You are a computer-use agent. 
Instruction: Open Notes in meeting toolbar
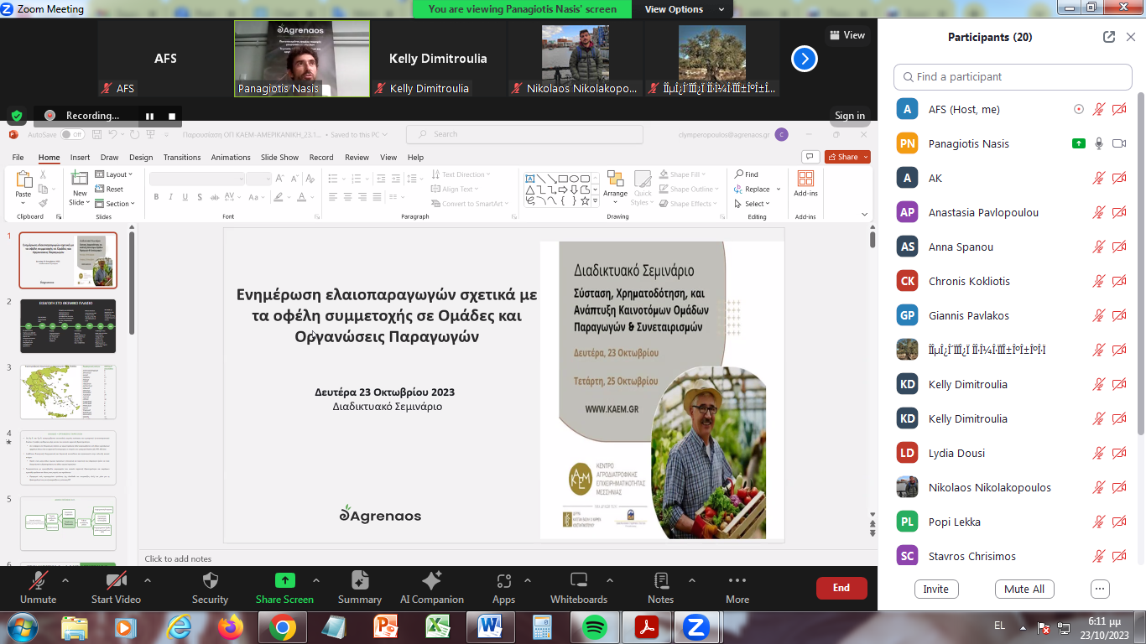[660, 580]
